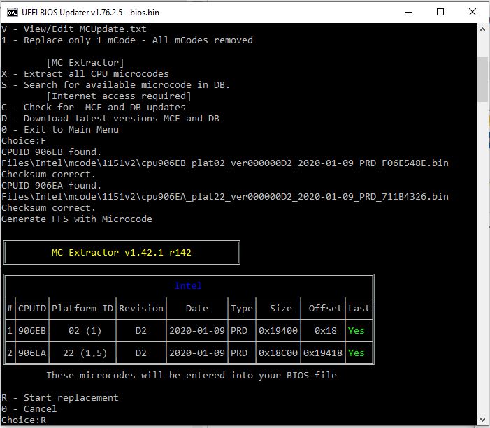This screenshot has height=428, width=490.
Task: Click the cpu906EB microcode file path line
Action: point(225,163)
